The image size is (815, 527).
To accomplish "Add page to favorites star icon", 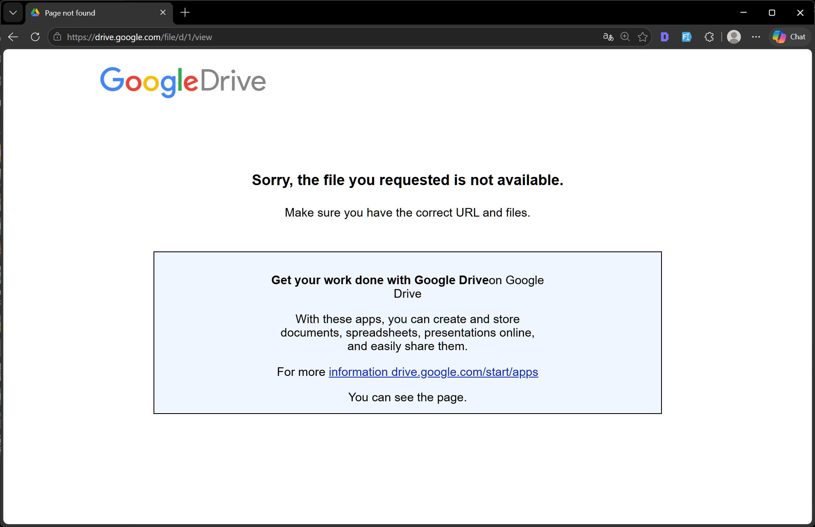I will (x=643, y=37).
